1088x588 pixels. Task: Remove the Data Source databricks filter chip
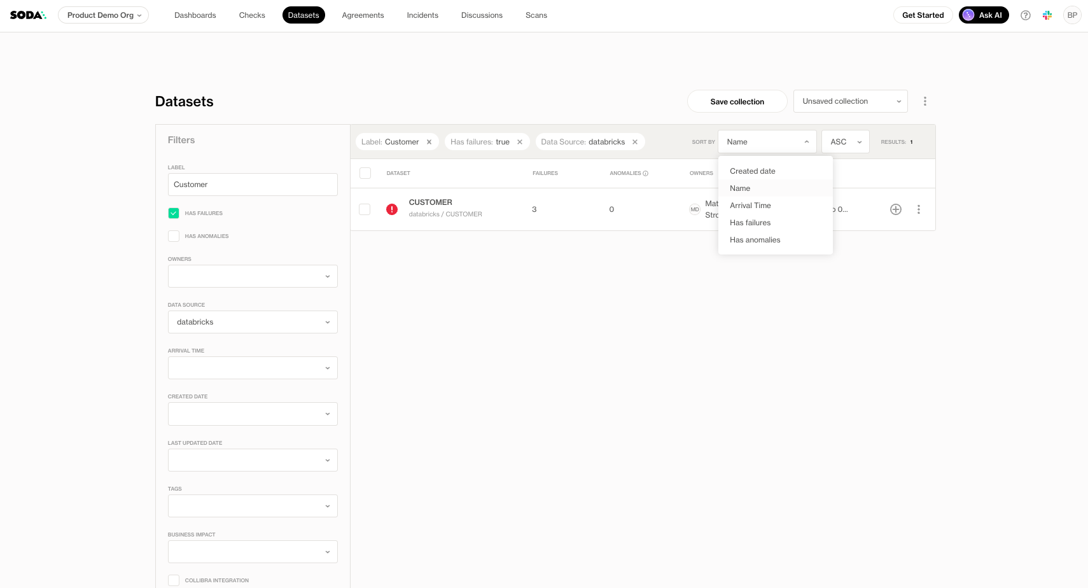pos(635,142)
